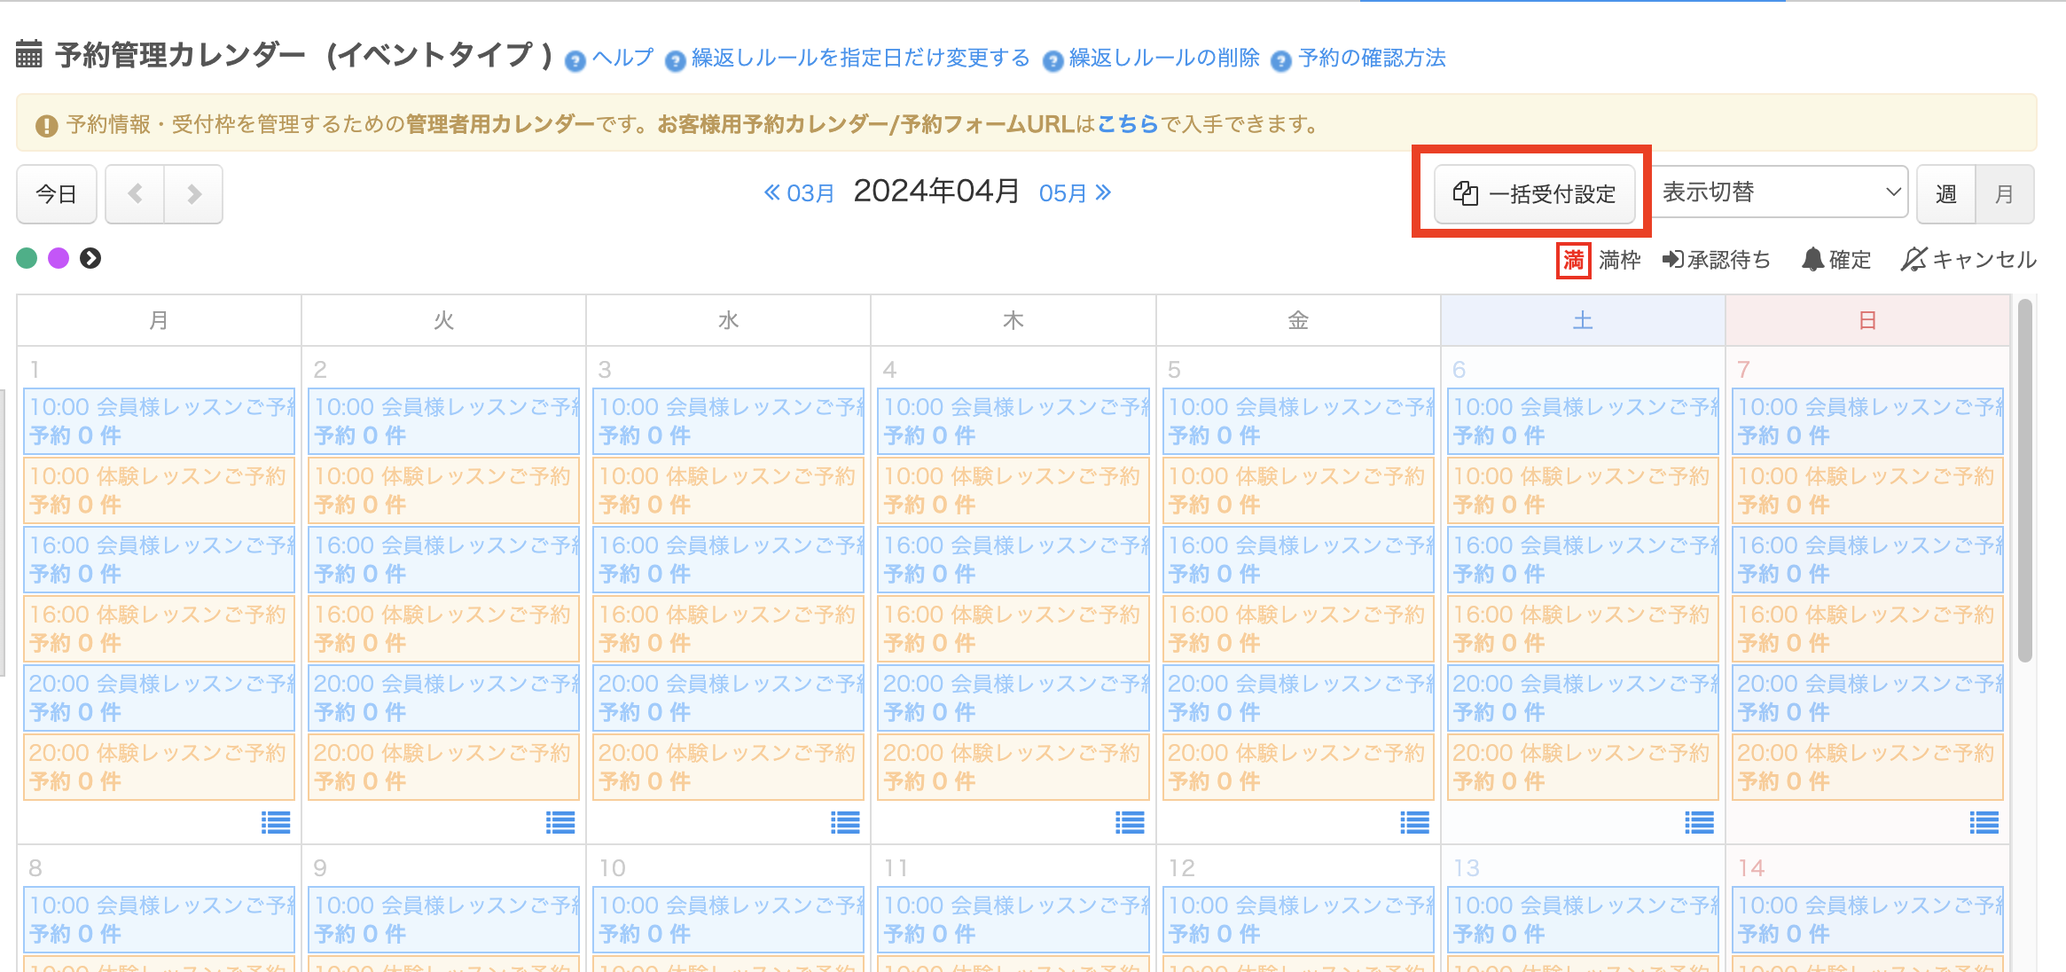Switch to 月 month view
The image size is (2066, 972).
coord(2004,194)
